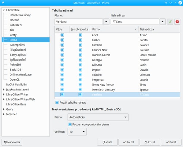Viewport: 183px width, 147px height.
Task: Click Nápověda help button
Action: pyautogui.click(x=12, y=142)
